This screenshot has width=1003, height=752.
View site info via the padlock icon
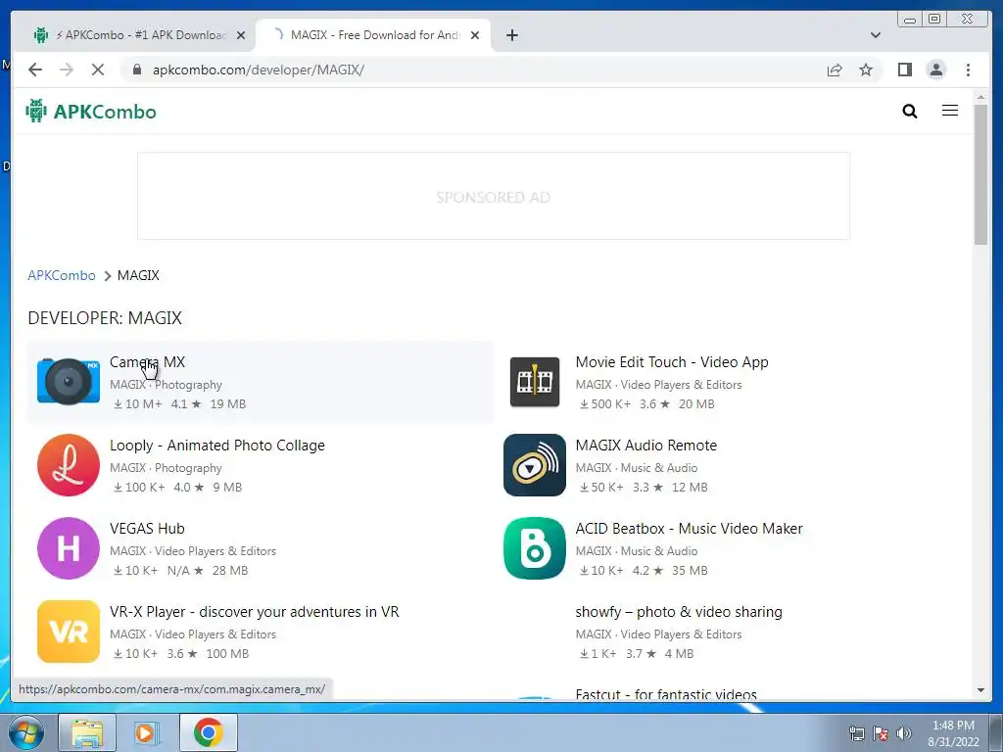[x=137, y=70]
